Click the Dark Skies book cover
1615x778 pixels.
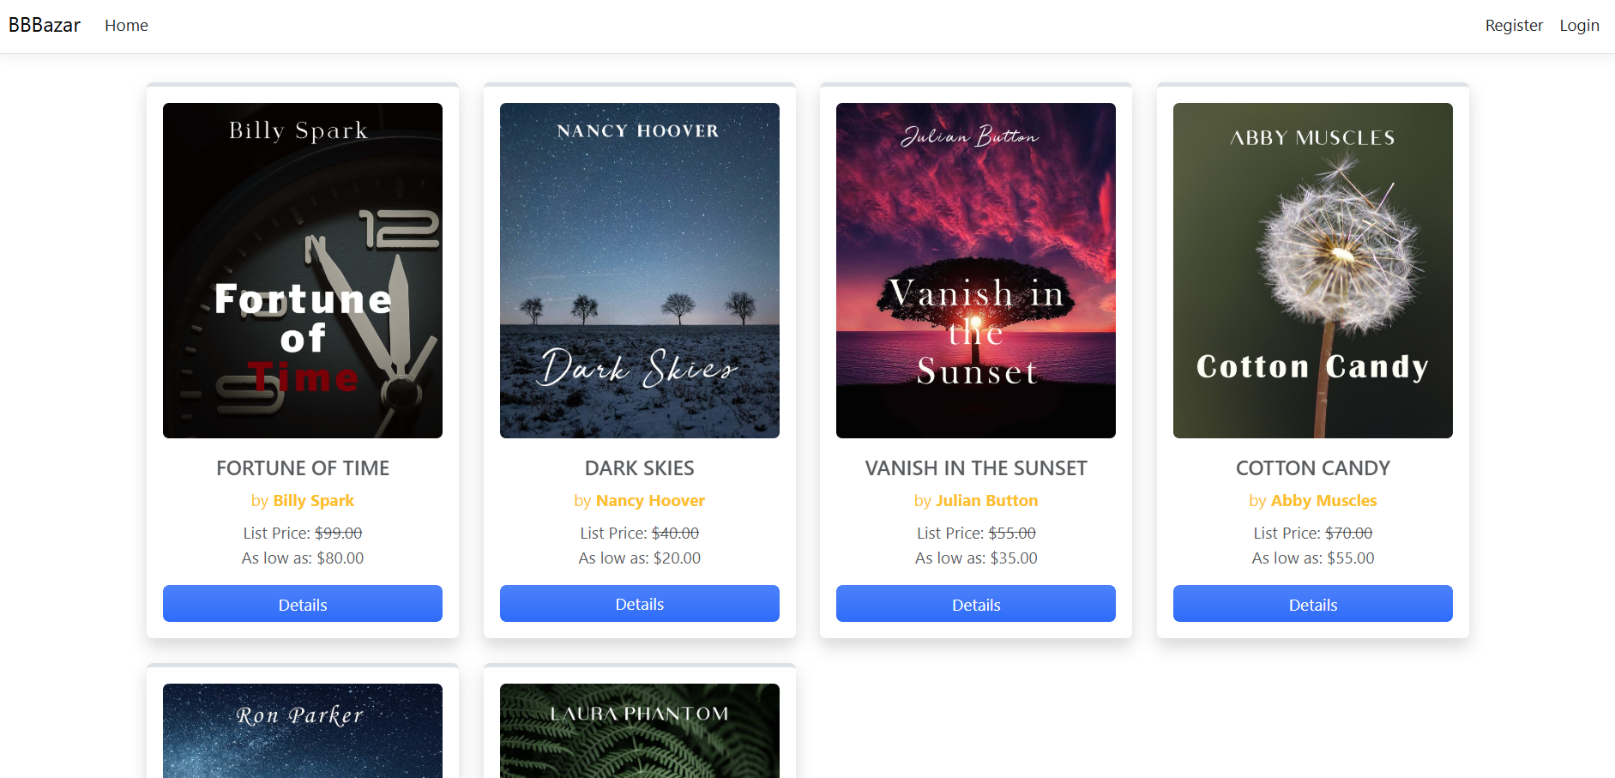click(x=639, y=270)
